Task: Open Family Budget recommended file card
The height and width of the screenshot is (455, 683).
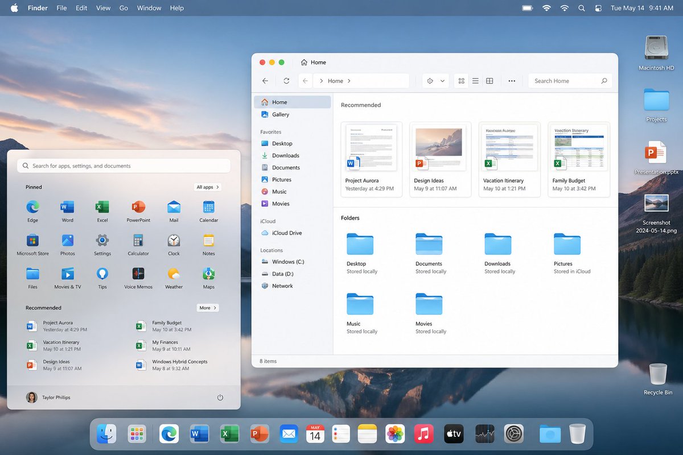Action: coord(579,159)
